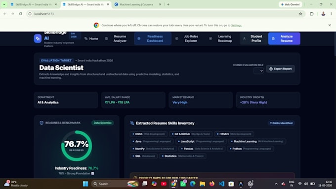Launch Microsoft Edge from taskbar
The width and height of the screenshot is (336, 189).
193,184
